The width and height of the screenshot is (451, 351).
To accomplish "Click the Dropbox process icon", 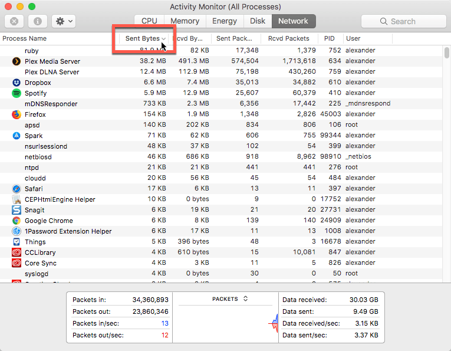I will [x=16, y=83].
